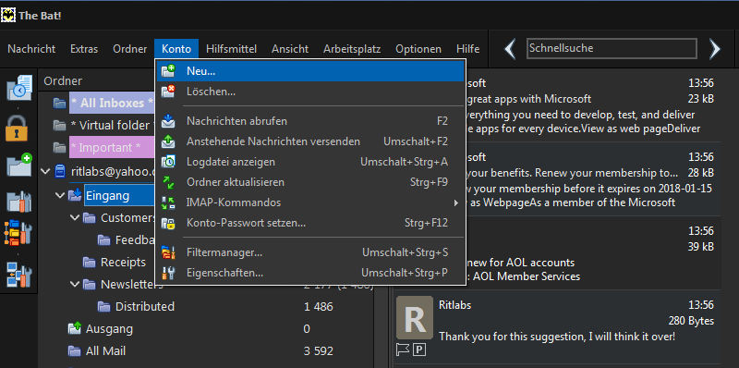Select the Distributed folder
Image resolution: width=739 pixels, height=368 pixels.
click(x=145, y=307)
